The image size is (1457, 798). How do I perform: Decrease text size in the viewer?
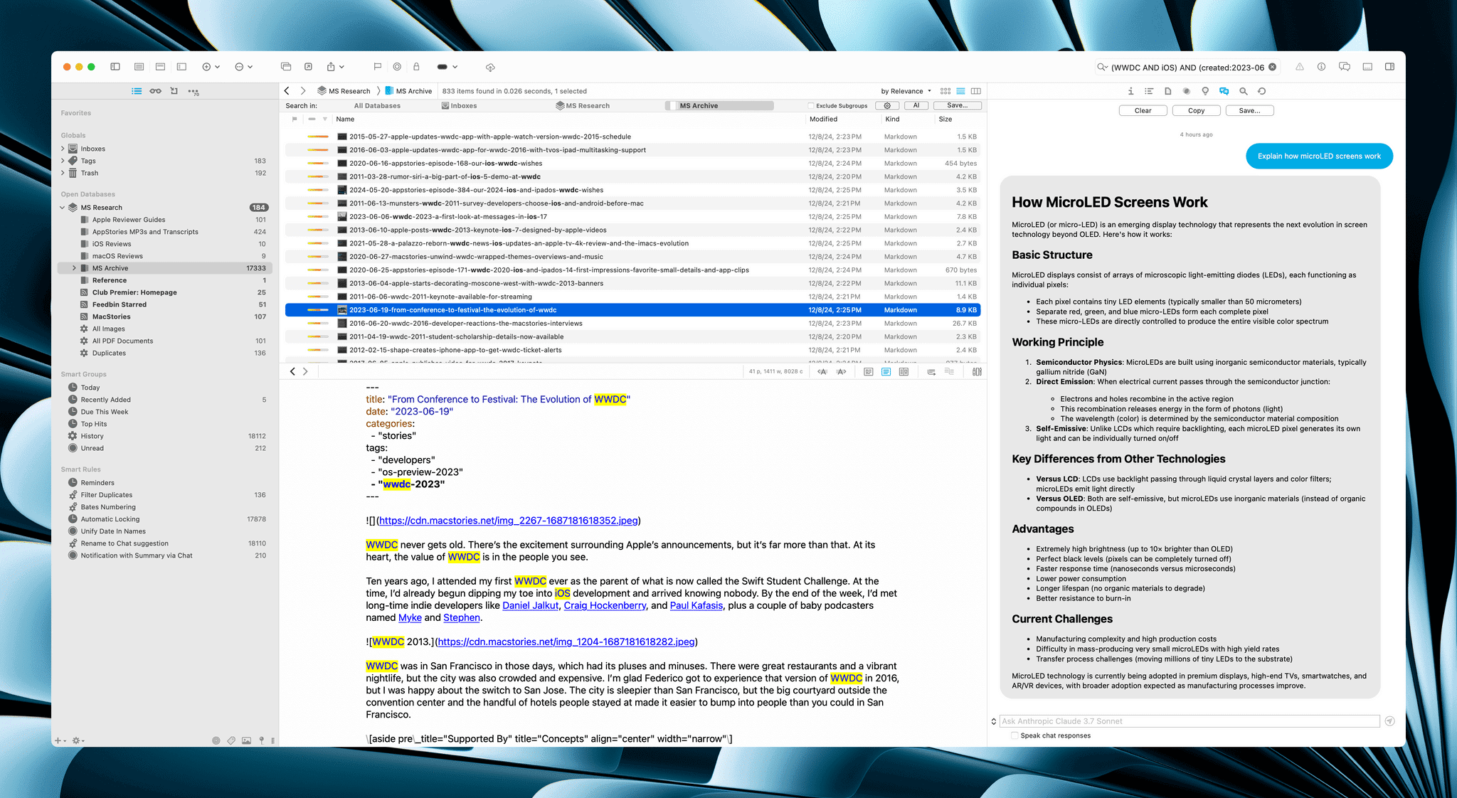point(822,372)
